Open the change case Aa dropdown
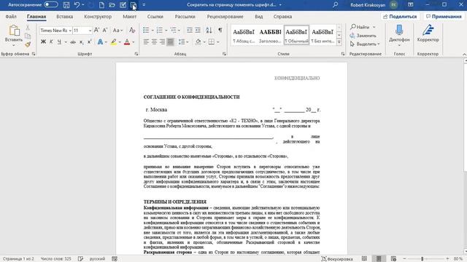Screen dimensions: 467x262 [117, 31]
